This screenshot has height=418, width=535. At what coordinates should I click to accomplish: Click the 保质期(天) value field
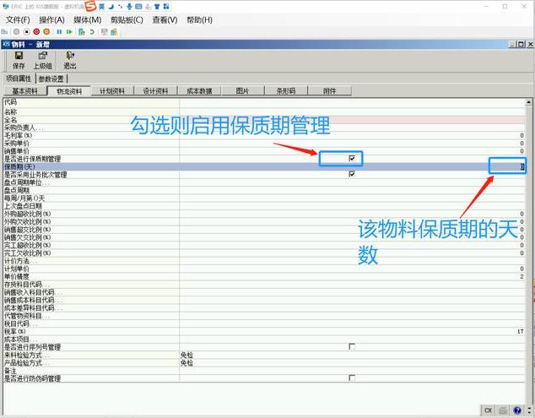click(352, 166)
